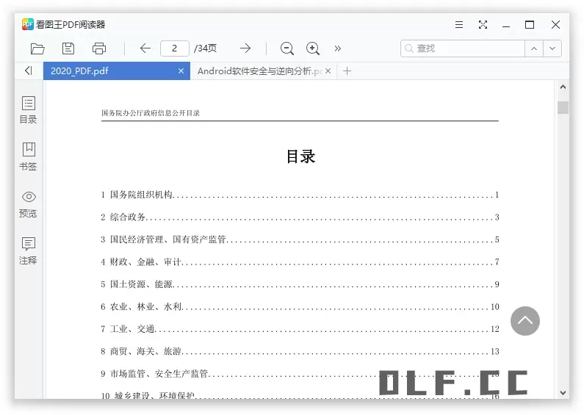The width and height of the screenshot is (584, 415).
Task: Click contents entry 1 国务院组织机构
Action: pos(300,195)
